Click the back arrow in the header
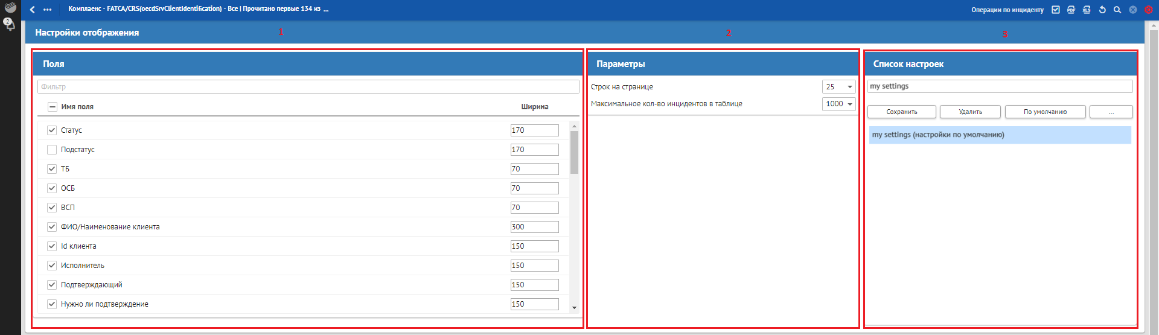 (33, 10)
